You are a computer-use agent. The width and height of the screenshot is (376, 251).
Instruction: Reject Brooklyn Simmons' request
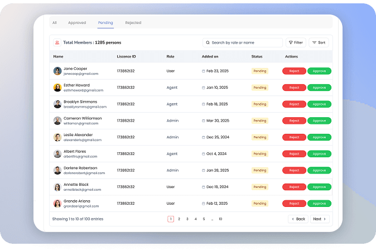[x=294, y=104]
